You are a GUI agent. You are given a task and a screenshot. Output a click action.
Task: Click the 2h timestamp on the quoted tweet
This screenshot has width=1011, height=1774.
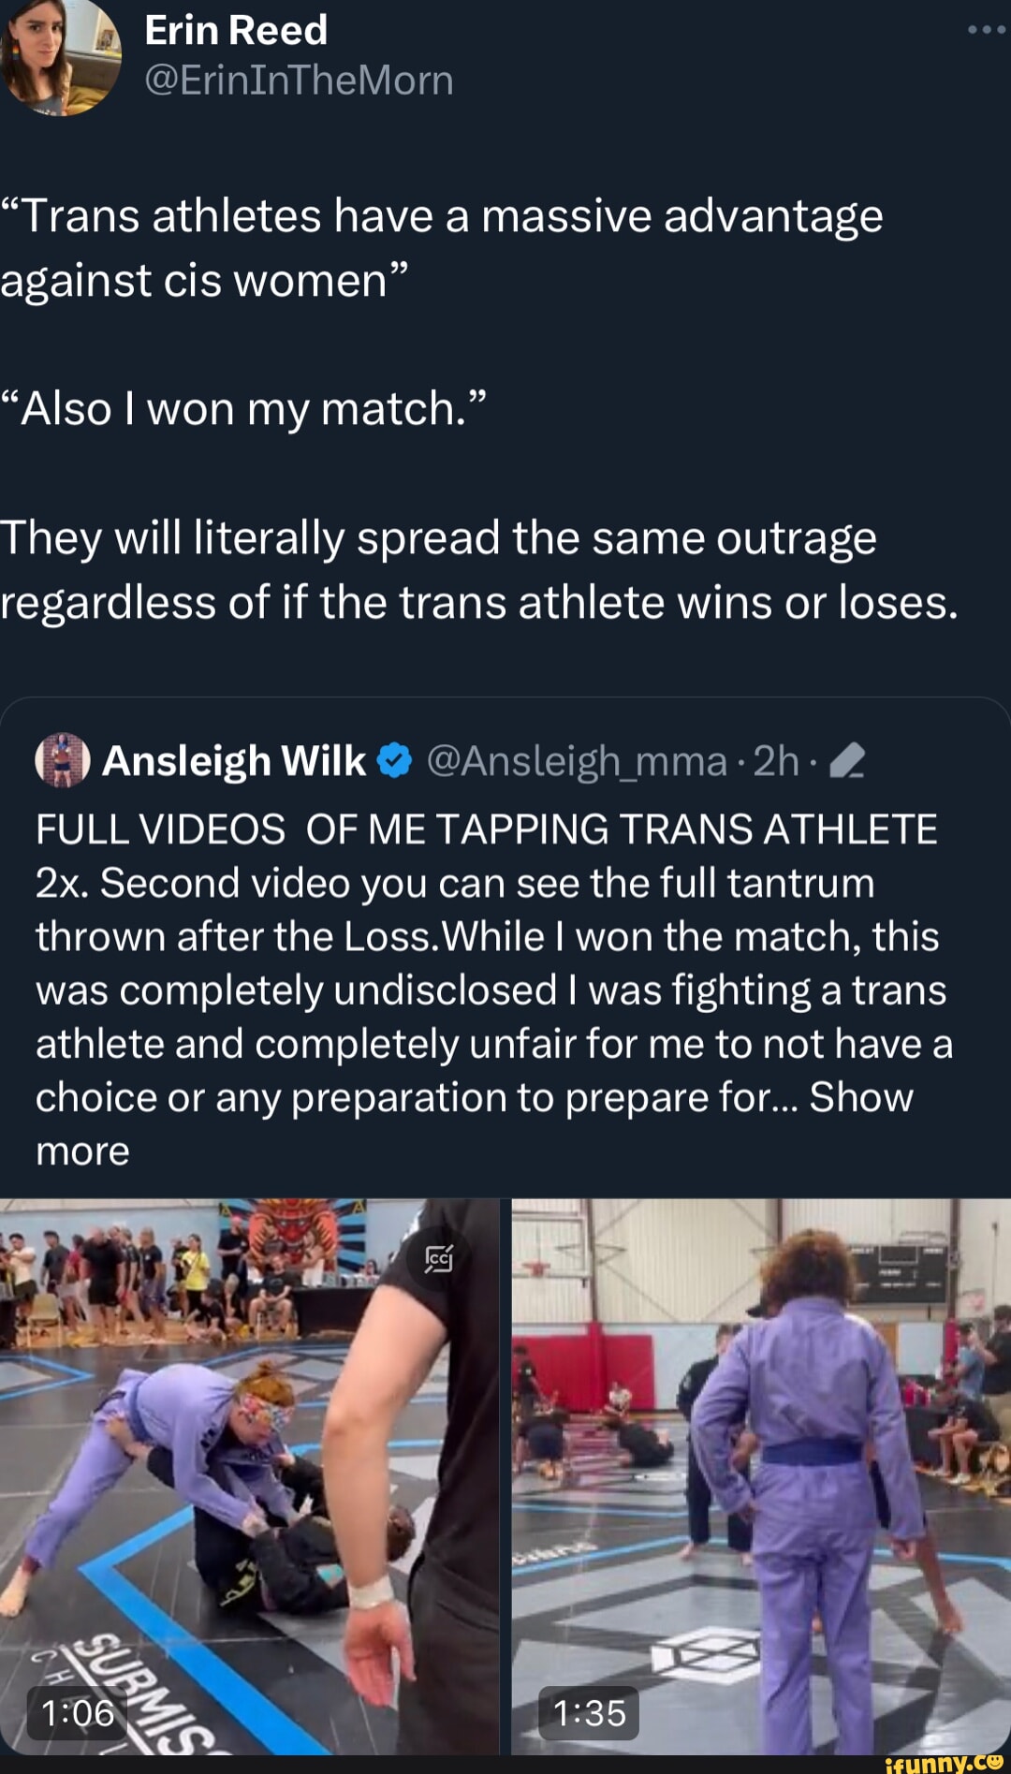(776, 761)
